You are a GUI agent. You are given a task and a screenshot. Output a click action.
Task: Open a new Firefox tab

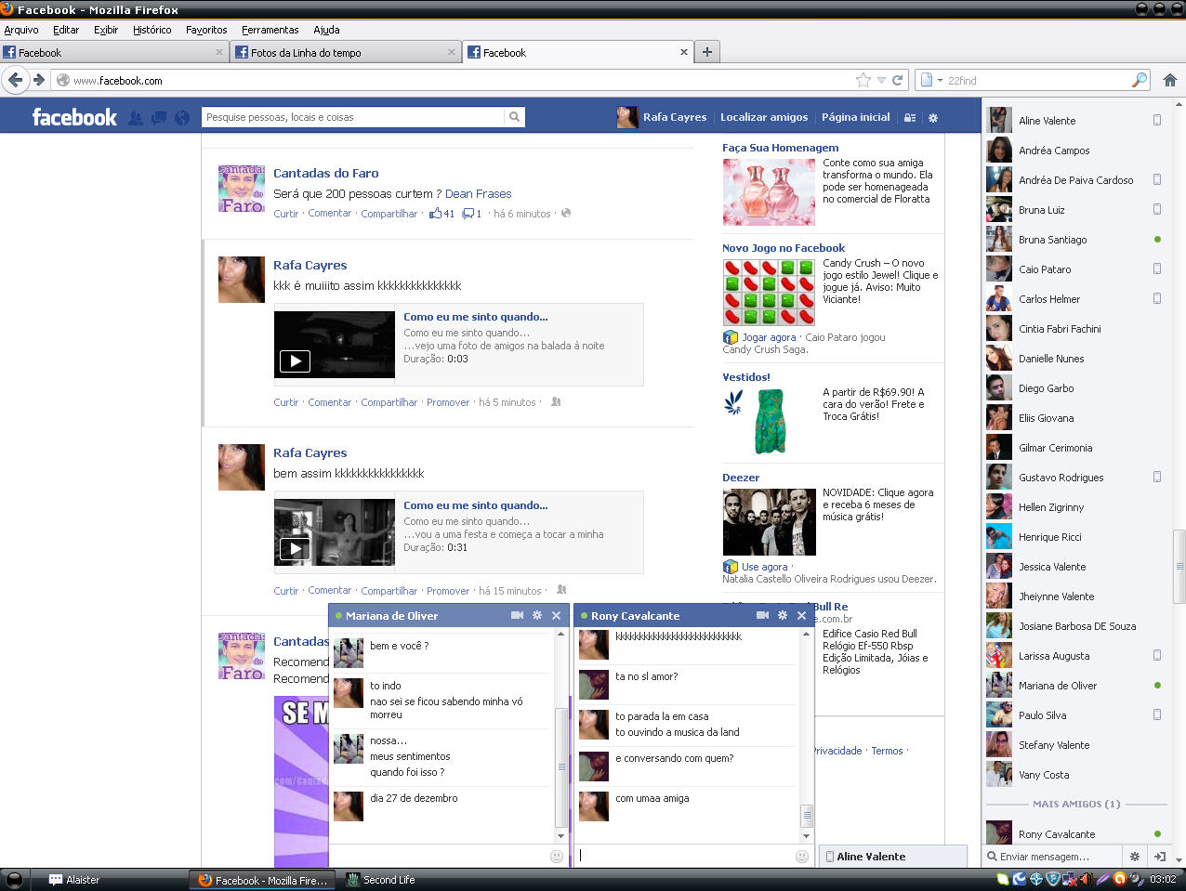[707, 52]
